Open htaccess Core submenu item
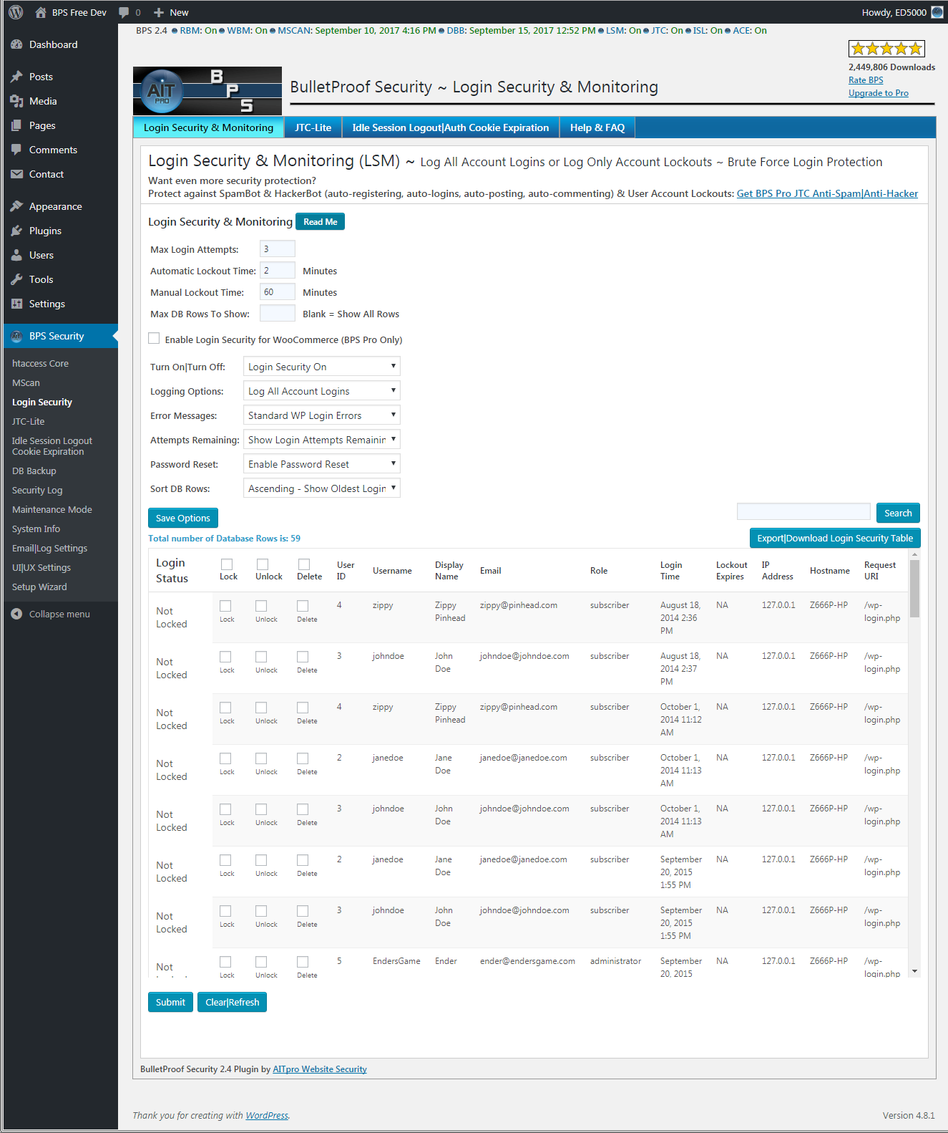 tap(41, 364)
